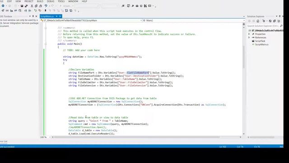Image resolution: width=289 pixels, height=163 pixels.
Task: Open the solution platforms combo box
Action: point(110,6)
